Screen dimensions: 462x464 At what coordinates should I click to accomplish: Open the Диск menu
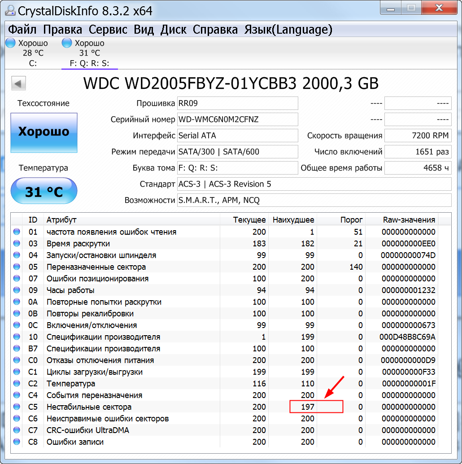click(x=173, y=30)
